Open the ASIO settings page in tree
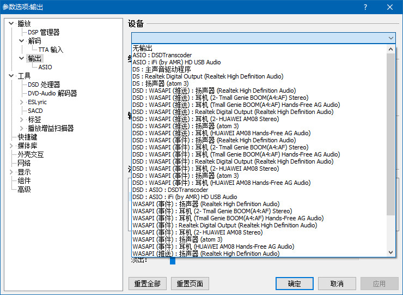 (x=45, y=67)
